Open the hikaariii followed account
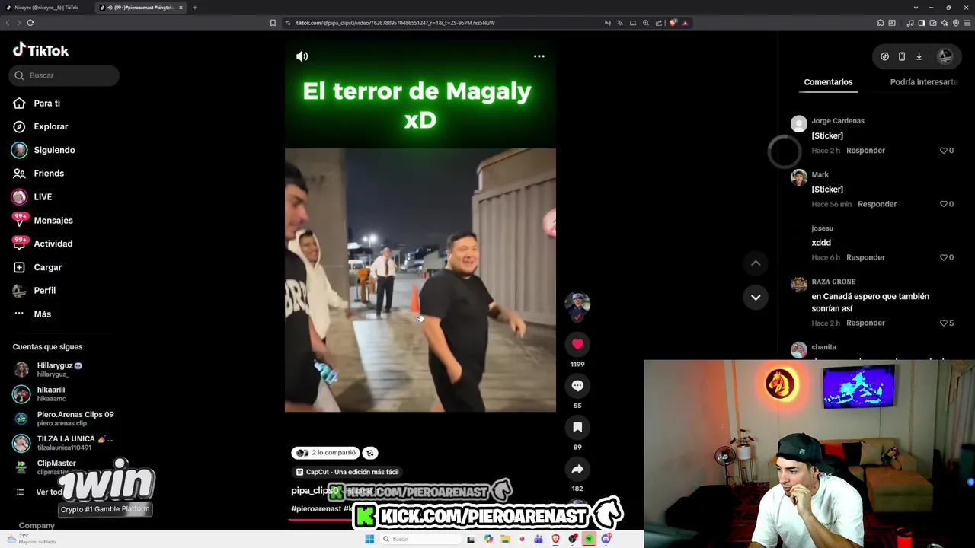The width and height of the screenshot is (975, 548). click(51, 393)
